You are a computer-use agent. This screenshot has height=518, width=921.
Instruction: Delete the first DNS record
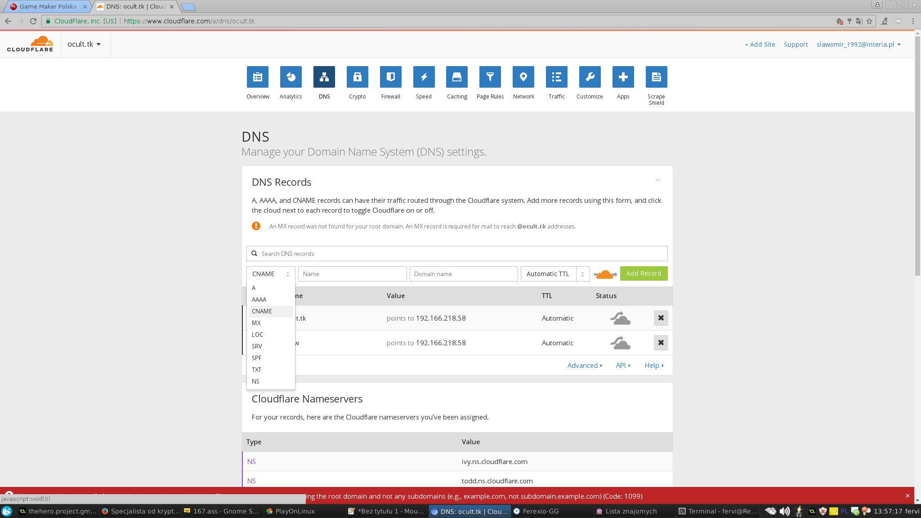(661, 318)
